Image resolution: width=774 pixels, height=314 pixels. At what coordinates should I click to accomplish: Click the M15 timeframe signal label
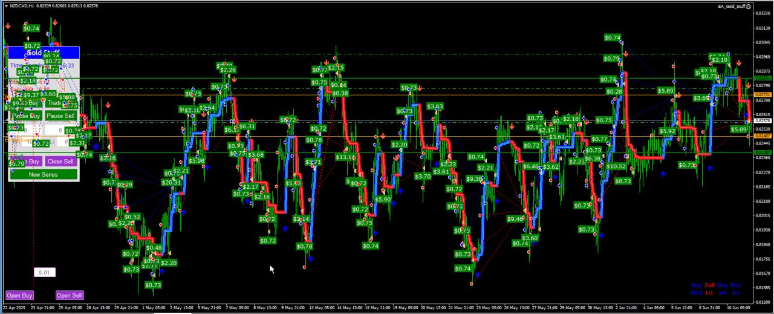697,293
